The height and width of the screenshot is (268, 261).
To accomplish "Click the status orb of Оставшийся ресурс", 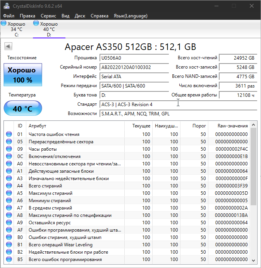I will click(9, 223).
